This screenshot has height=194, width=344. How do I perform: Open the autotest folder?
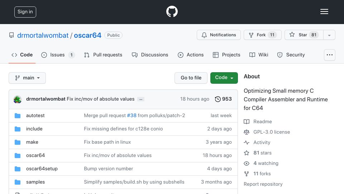pos(35,115)
